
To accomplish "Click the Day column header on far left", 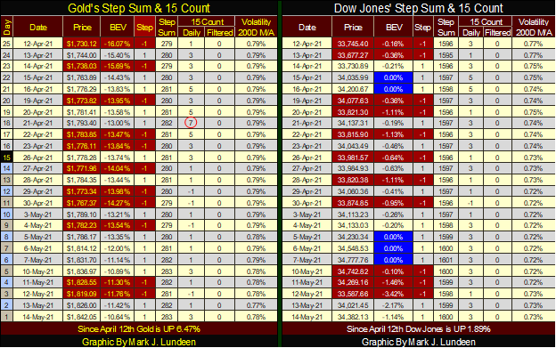I will (x=7, y=27).
